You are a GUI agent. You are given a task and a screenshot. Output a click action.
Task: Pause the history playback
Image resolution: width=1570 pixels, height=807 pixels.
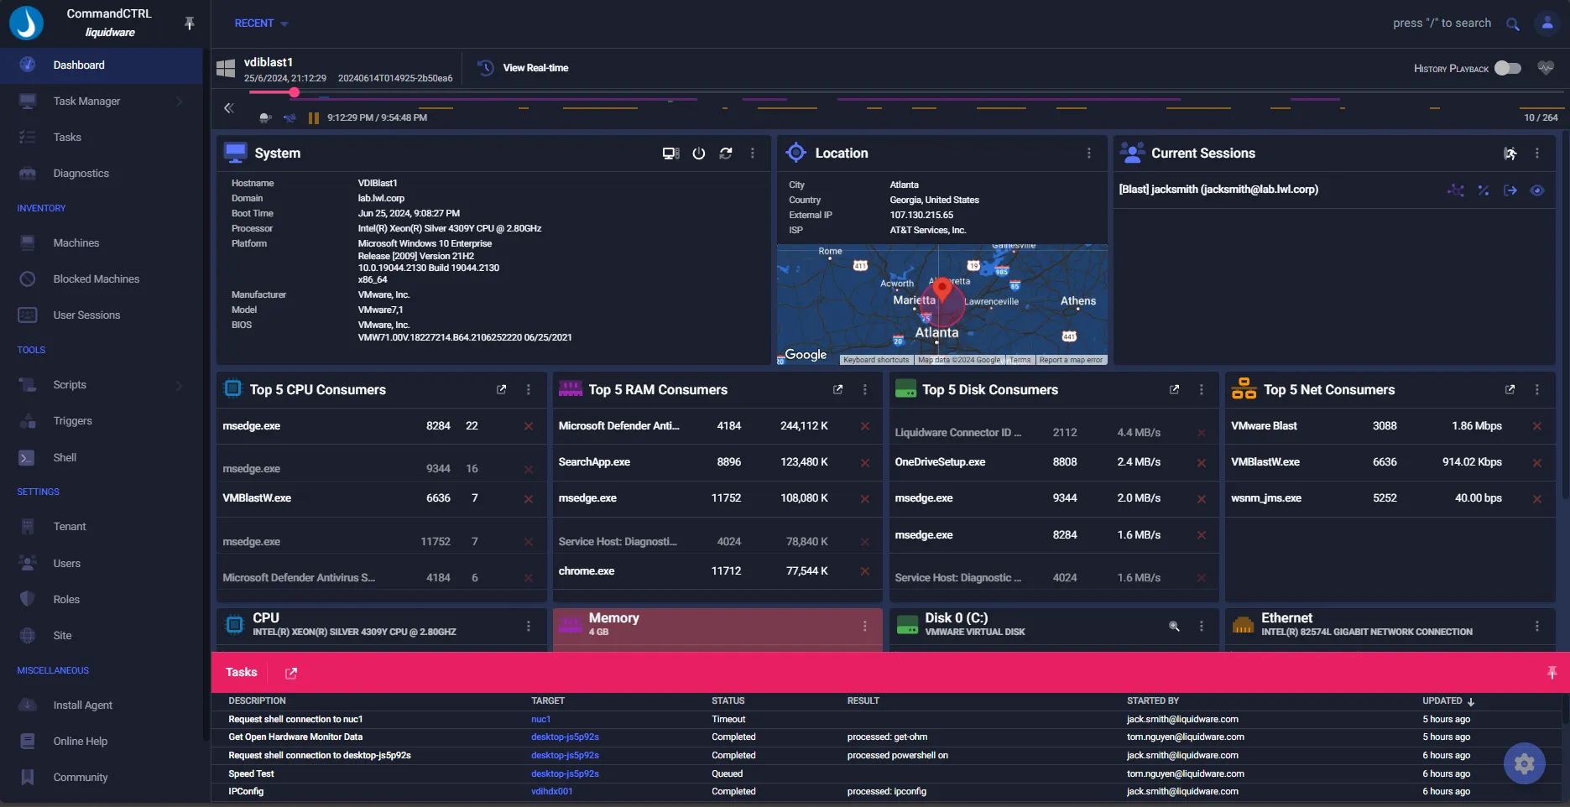tap(314, 118)
